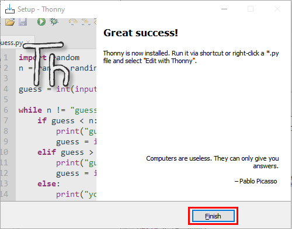Click the 'Great success!' heading
Viewport: 292px width, 229px height.
coord(141,33)
